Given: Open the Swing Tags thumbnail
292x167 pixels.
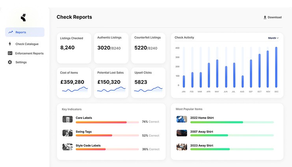Looking at the screenshot, I should pos(67,133).
